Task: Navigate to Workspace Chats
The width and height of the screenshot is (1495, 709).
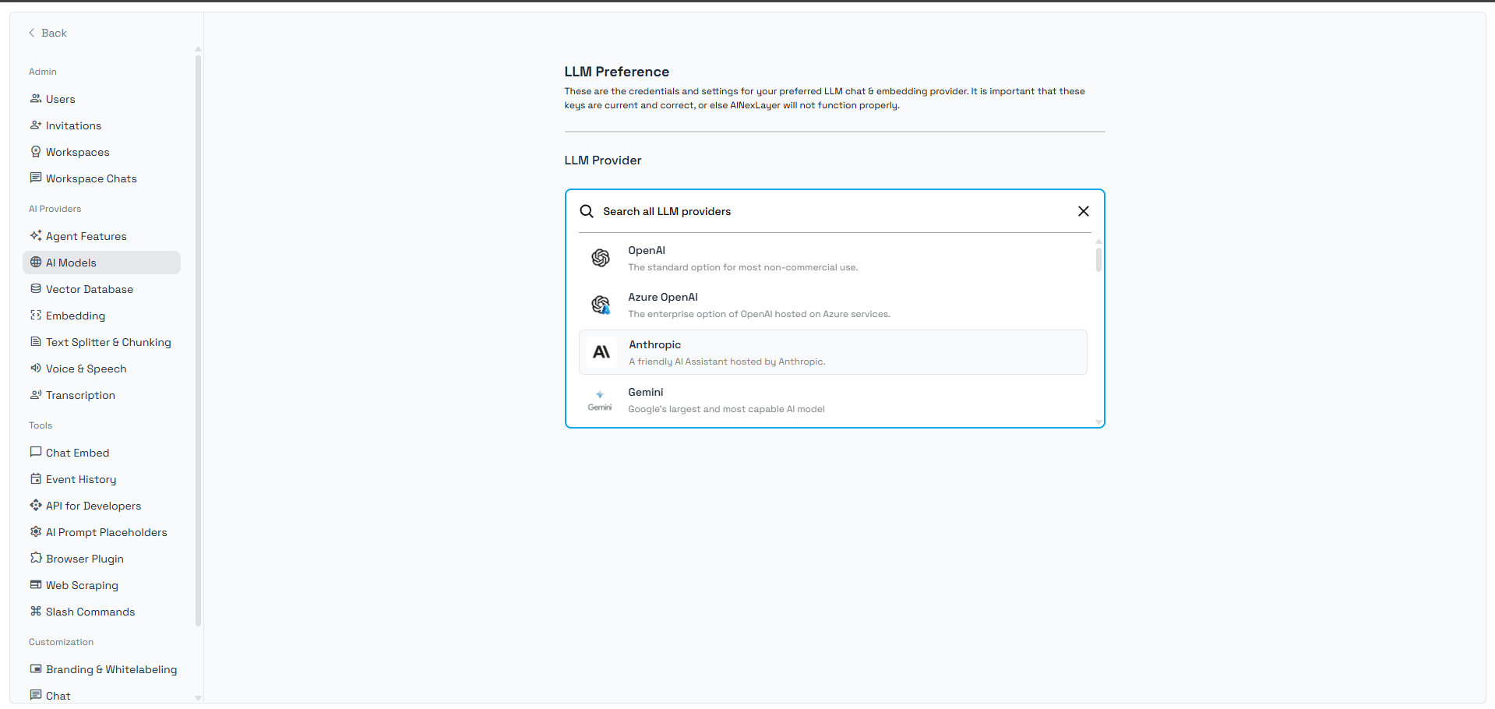Action: pos(90,178)
